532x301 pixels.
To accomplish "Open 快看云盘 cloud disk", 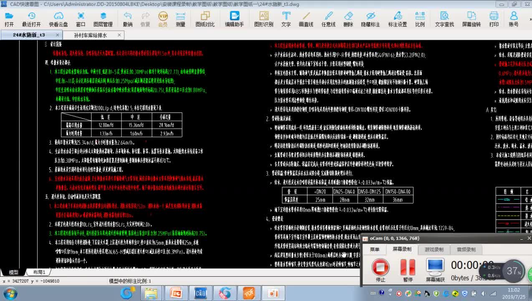I will tap(58, 19).
